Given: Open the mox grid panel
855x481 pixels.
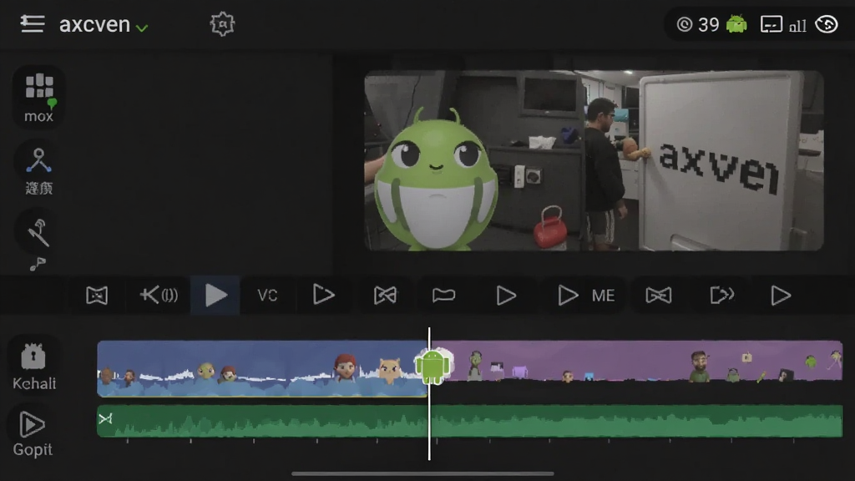Looking at the screenshot, I should [38, 98].
